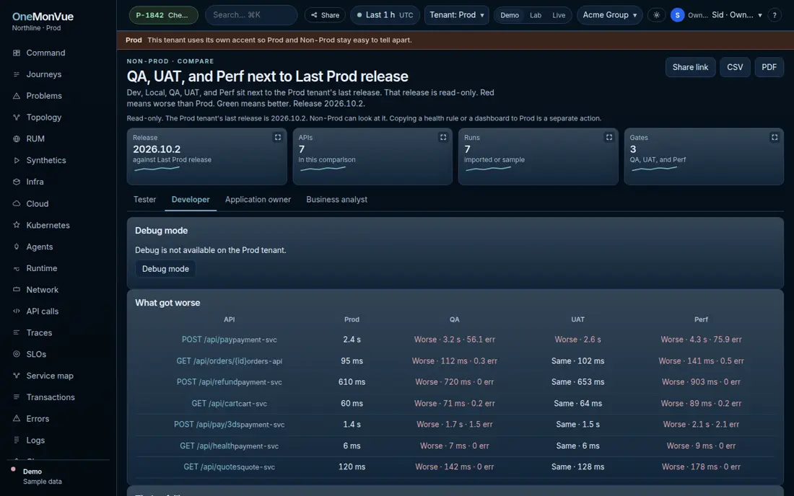This screenshot has width=794, height=496.
Task: Click the Perf column header
Action: tap(702, 319)
